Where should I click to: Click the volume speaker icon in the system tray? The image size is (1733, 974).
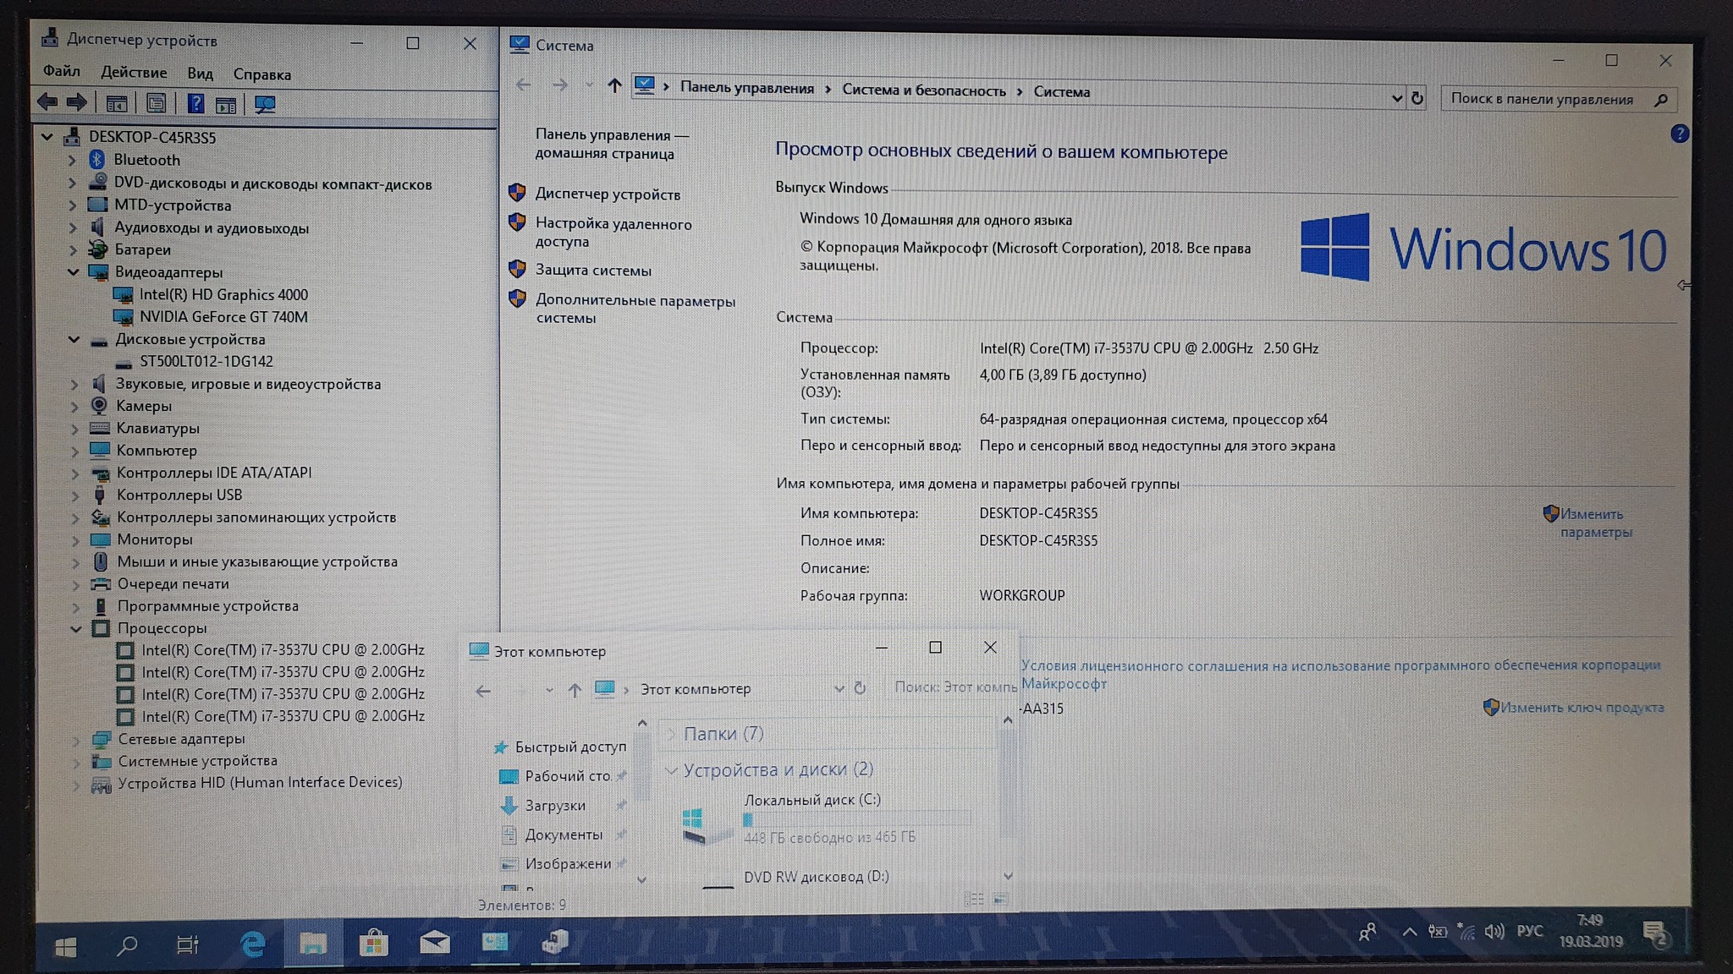coord(1494,932)
